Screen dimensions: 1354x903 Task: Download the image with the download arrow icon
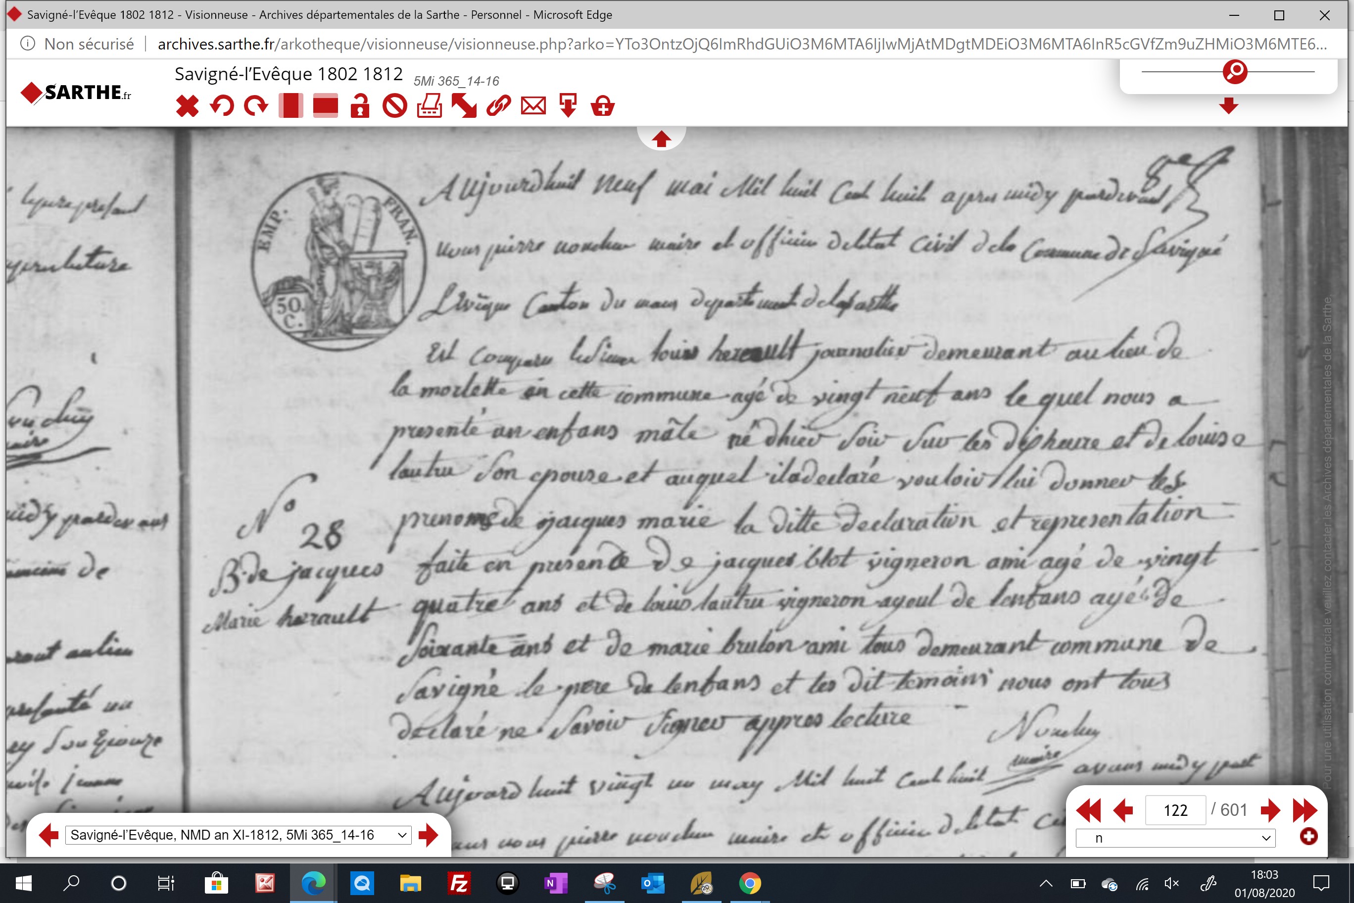568,106
